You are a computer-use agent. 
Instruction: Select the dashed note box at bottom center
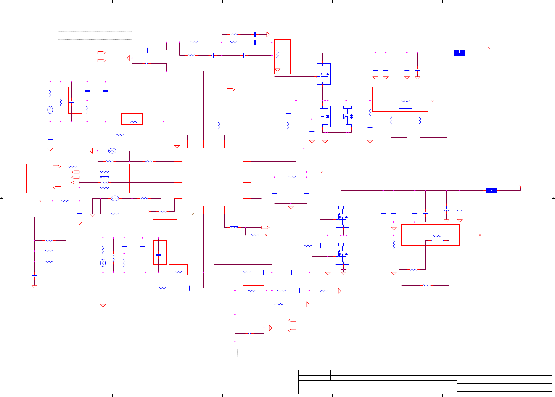coord(274,353)
